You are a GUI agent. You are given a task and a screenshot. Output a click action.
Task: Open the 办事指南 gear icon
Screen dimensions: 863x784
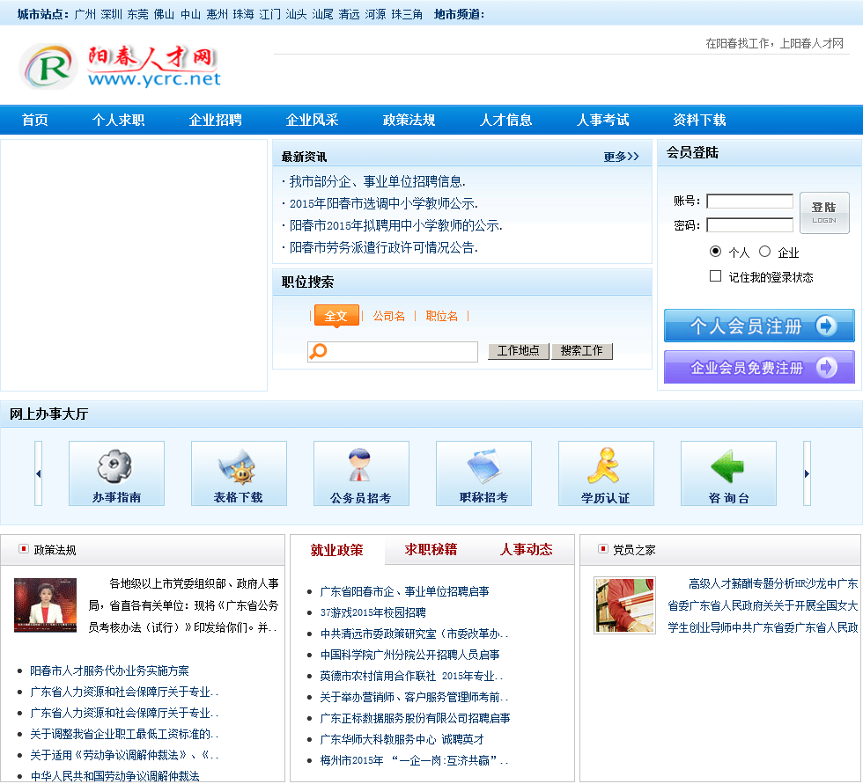pos(116,473)
